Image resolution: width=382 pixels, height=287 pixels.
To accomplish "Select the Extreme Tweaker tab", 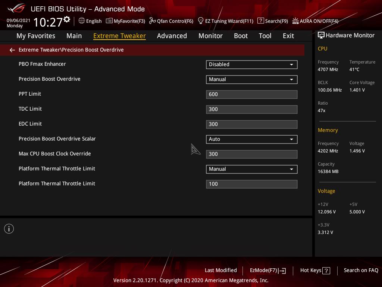I will 120,36.
